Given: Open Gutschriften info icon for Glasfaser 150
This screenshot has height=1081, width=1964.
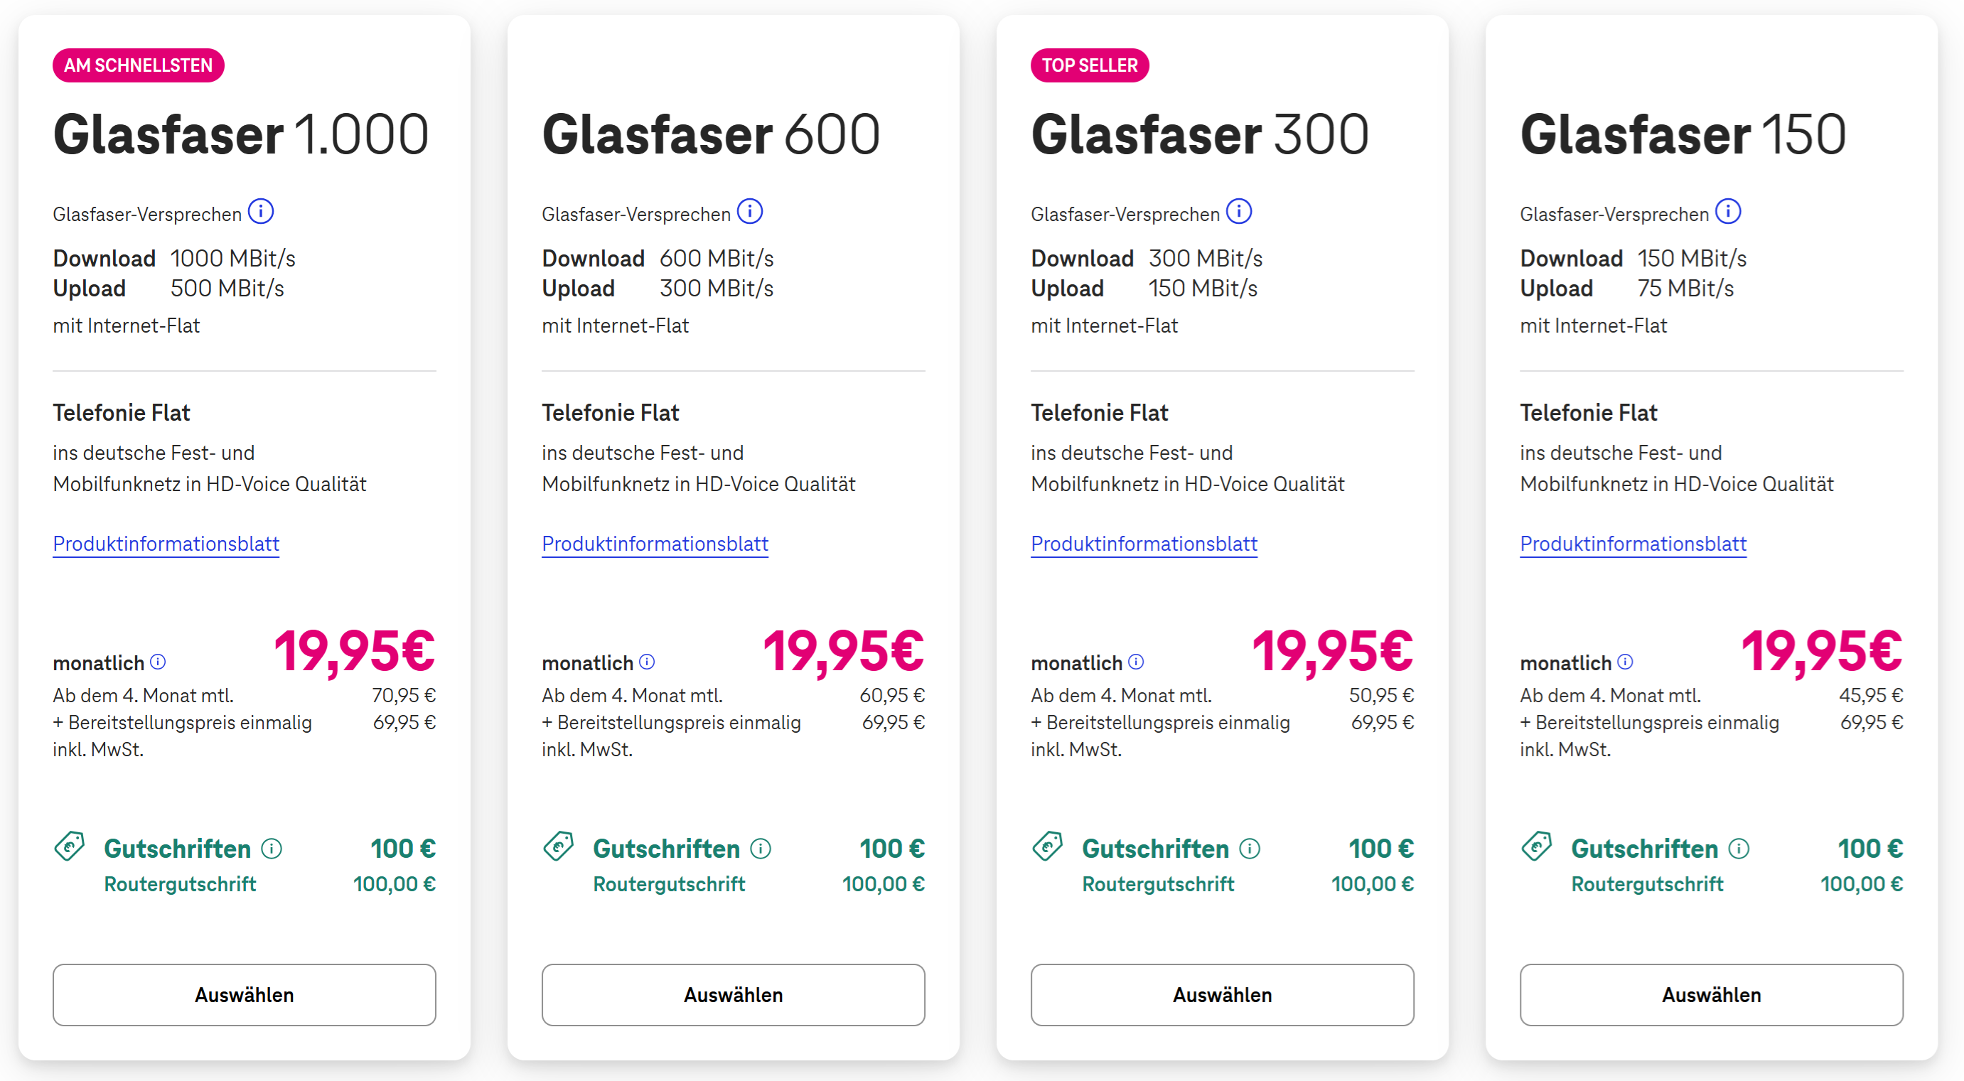Looking at the screenshot, I should pos(1739,849).
